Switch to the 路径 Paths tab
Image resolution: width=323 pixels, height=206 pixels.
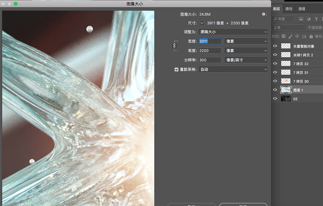coord(289,9)
